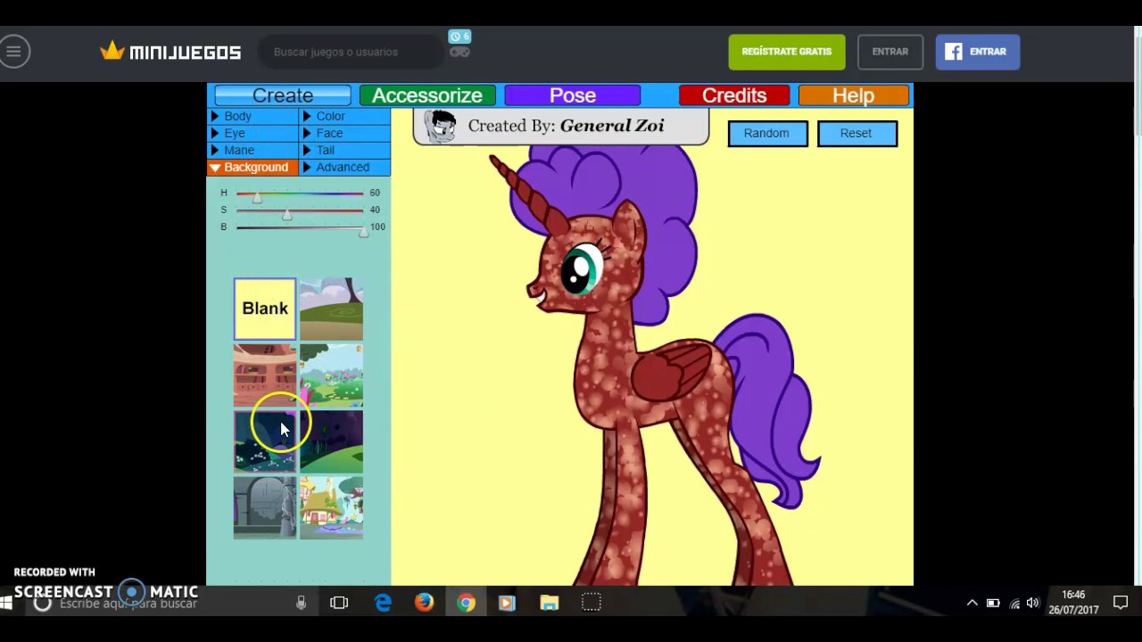This screenshot has height=642, width=1142.
Task: Expand the Advanced section
Action: pos(344,168)
